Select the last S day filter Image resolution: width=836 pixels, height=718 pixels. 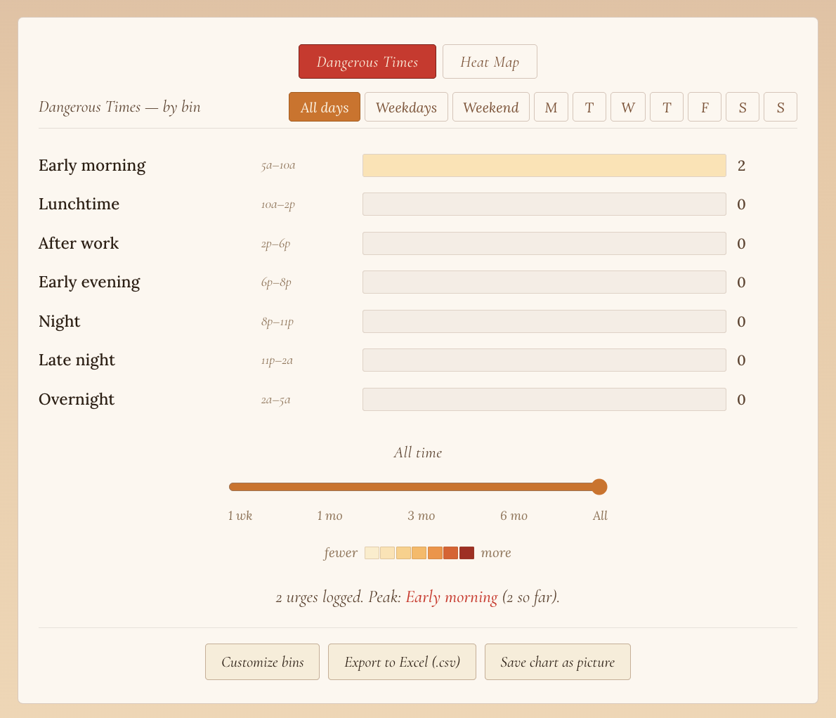781,107
